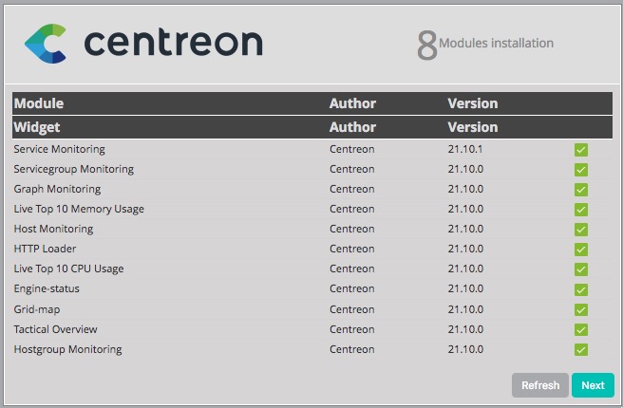Click the Tactical Overview row label
Image resolution: width=623 pixels, height=408 pixels.
55,329
